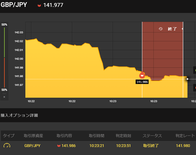Viewport: 196px width, 155px height.
Task: Click the history clock icon beside 終了
Action: [x=160, y=29]
